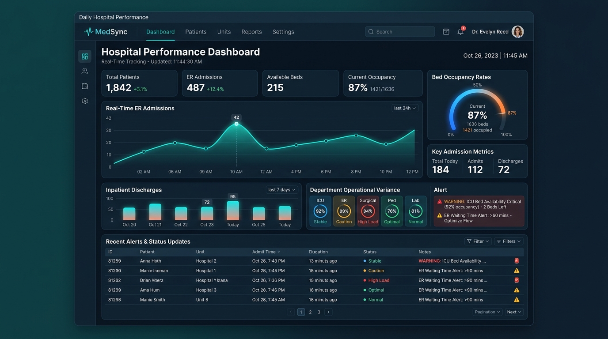Open the Filter dropdown with funnel icon
This screenshot has width=608, height=339.
point(478,241)
